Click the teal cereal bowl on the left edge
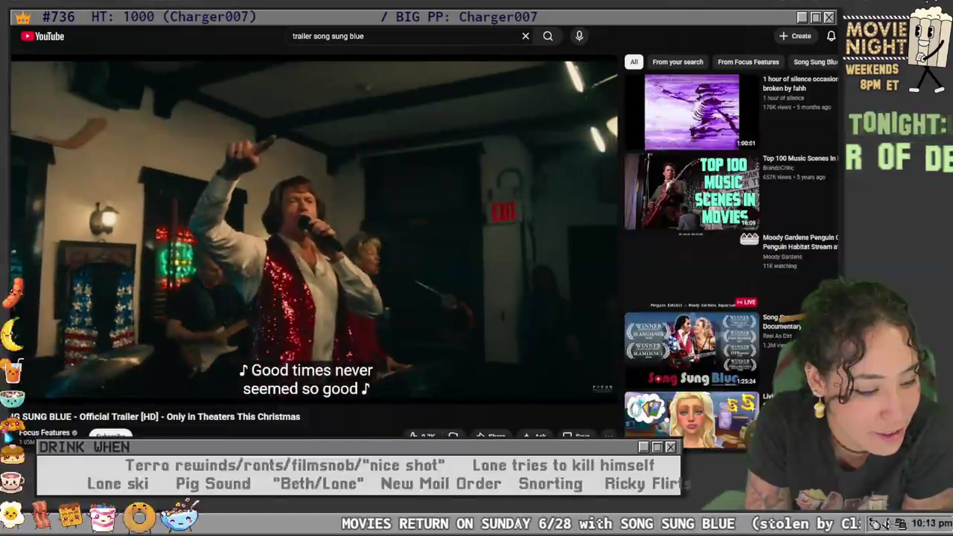This screenshot has height=536, width=953. pyautogui.click(x=12, y=399)
